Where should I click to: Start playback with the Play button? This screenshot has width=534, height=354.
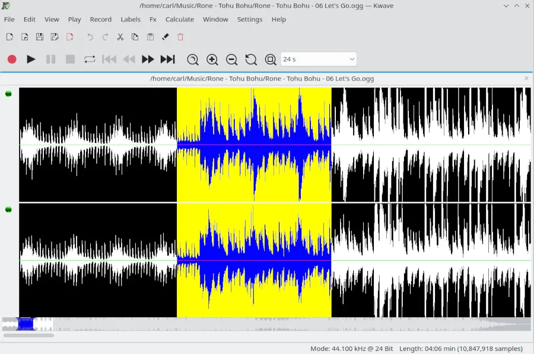pyautogui.click(x=31, y=59)
